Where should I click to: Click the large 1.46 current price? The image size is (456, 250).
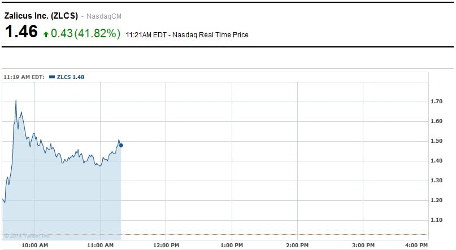pyautogui.click(x=20, y=33)
